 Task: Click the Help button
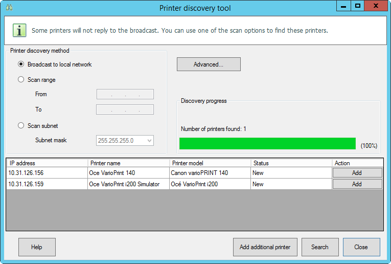pyautogui.click(x=37, y=247)
